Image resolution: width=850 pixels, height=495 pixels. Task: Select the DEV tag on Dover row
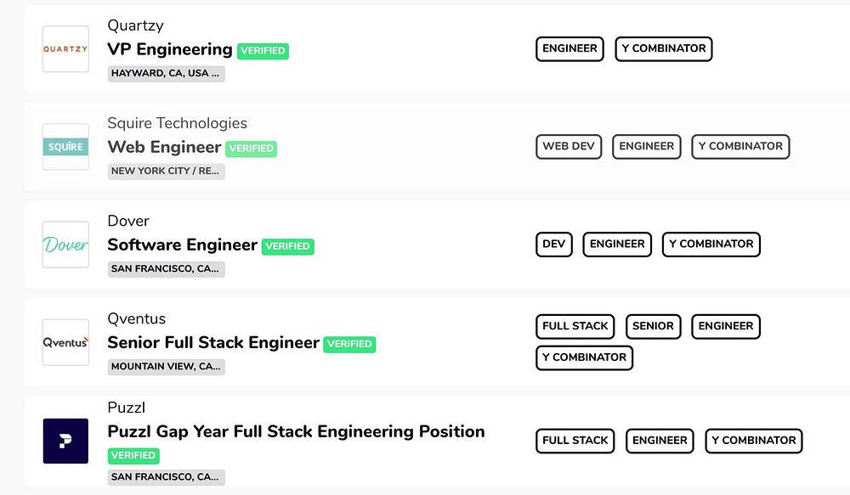[553, 244]
